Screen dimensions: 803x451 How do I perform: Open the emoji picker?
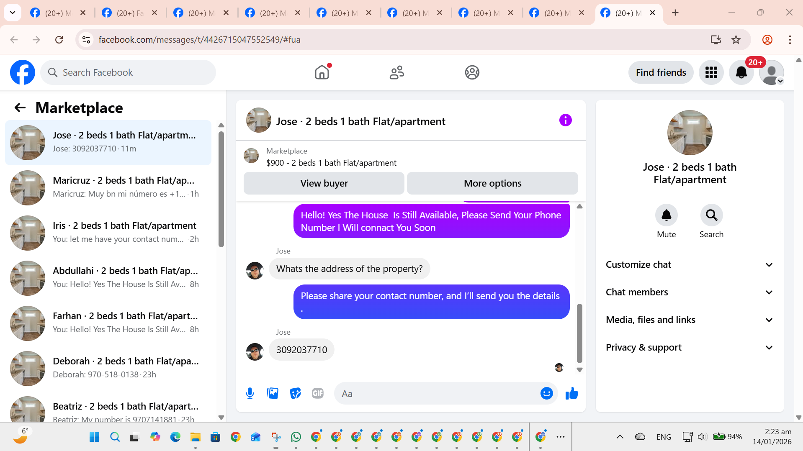click(546, 393)
